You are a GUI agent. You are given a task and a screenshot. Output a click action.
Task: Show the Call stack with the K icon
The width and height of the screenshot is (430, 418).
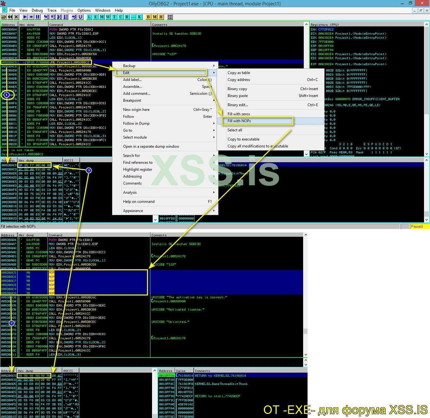[140, 17]
